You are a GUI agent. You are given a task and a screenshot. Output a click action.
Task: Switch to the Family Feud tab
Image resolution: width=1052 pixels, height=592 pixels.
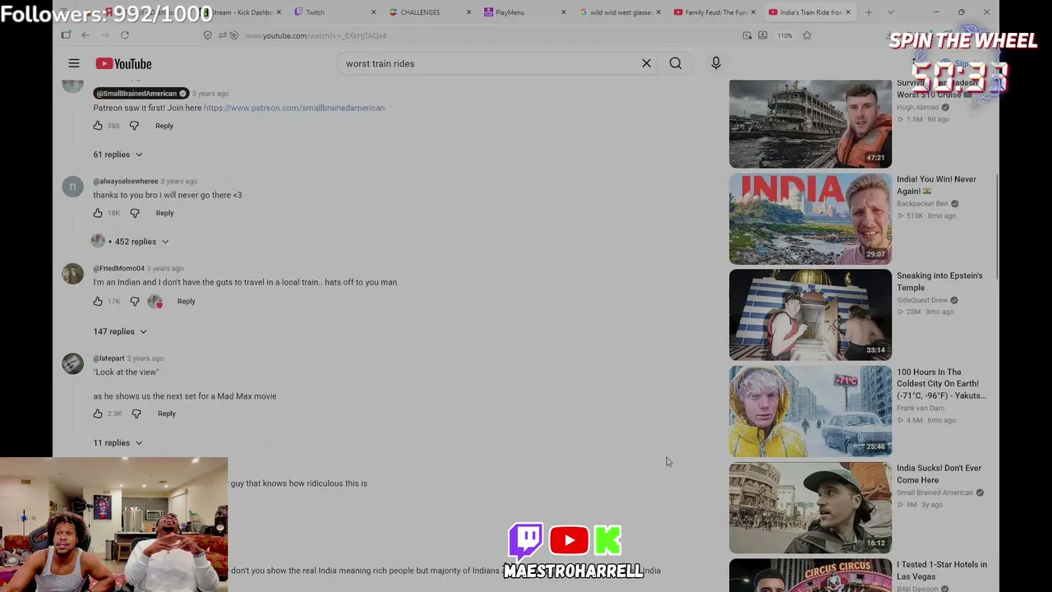coord(713,12)
